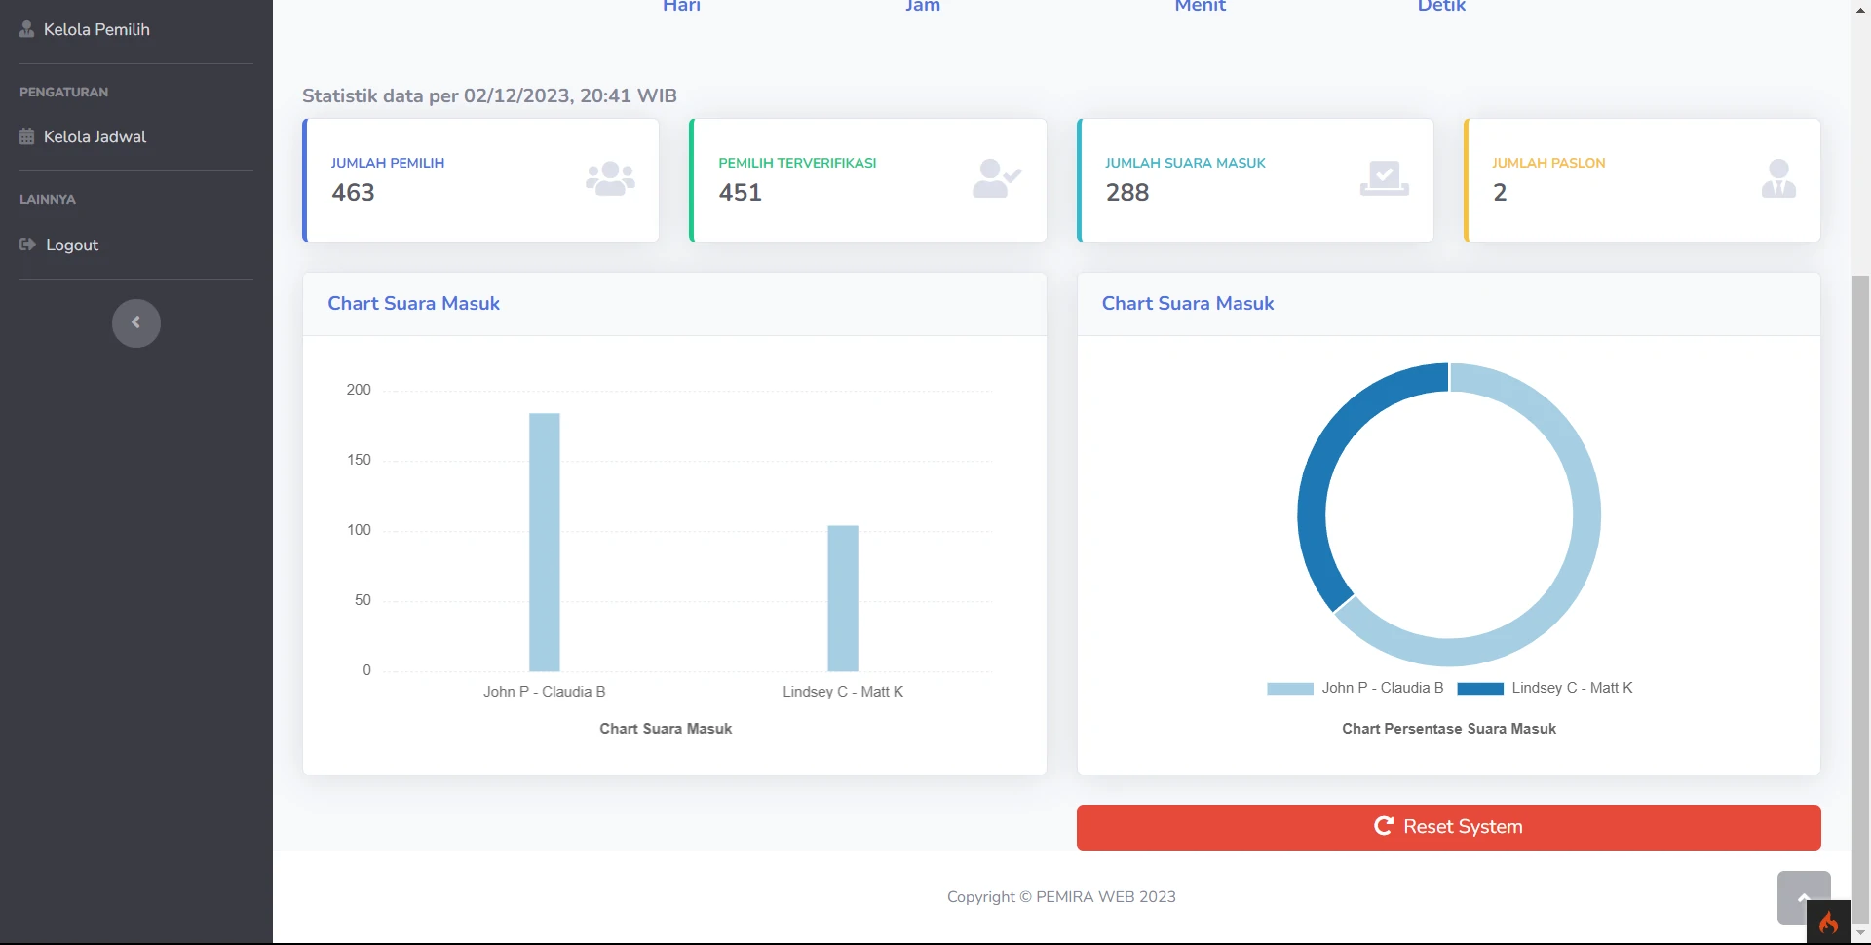1871x945 pixels.
Task: Click the users group icon in Jumlah Pemilih card
Action: 610,179
